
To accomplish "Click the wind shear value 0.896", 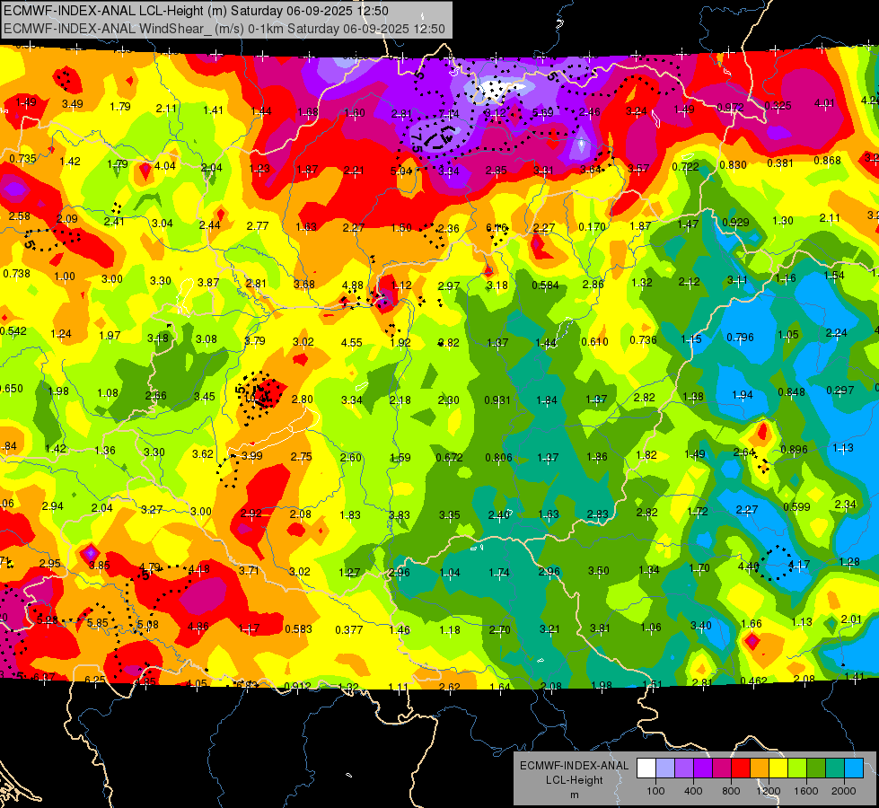I will click(794, 449).
